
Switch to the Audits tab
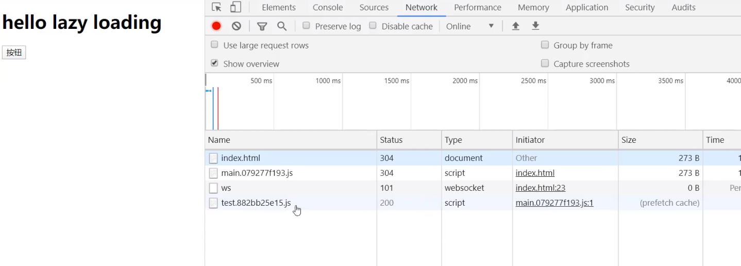tap(684, 7)
